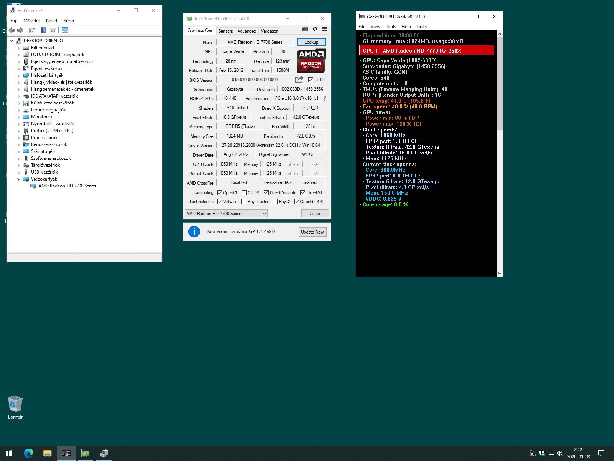Click the GPU Shark title bar app icon
The image size is (614, 461).
tap(361, 17)
